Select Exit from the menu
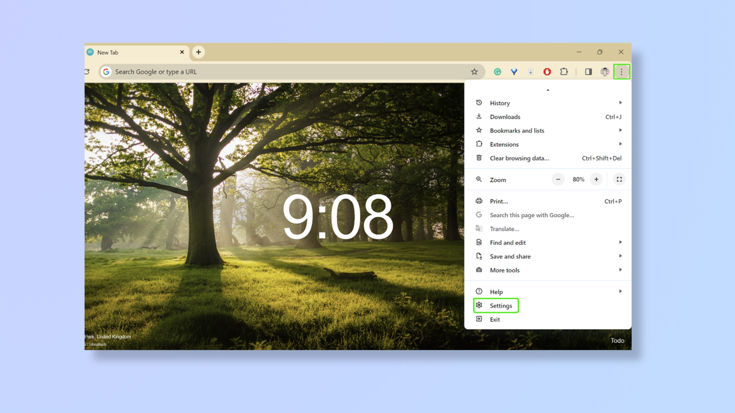Image resolution: width=735 pixels, height=413 pixels. click(x=495, y=319)
